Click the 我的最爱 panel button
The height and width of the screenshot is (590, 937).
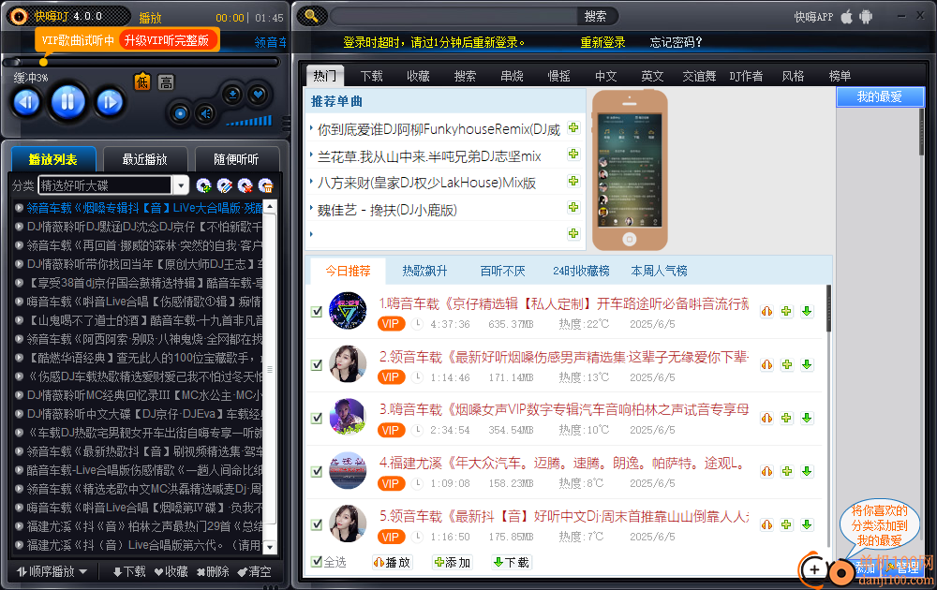pos(880,96)
